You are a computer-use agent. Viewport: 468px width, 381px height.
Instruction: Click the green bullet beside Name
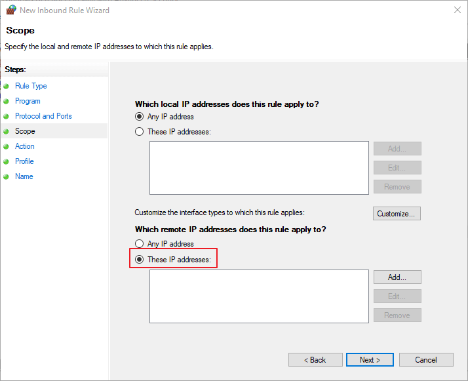[7, 176]
